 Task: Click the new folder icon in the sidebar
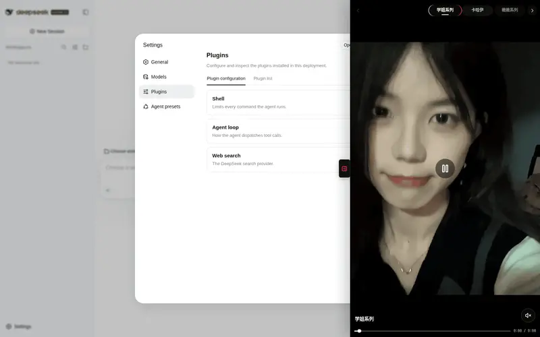pos(86,47)
